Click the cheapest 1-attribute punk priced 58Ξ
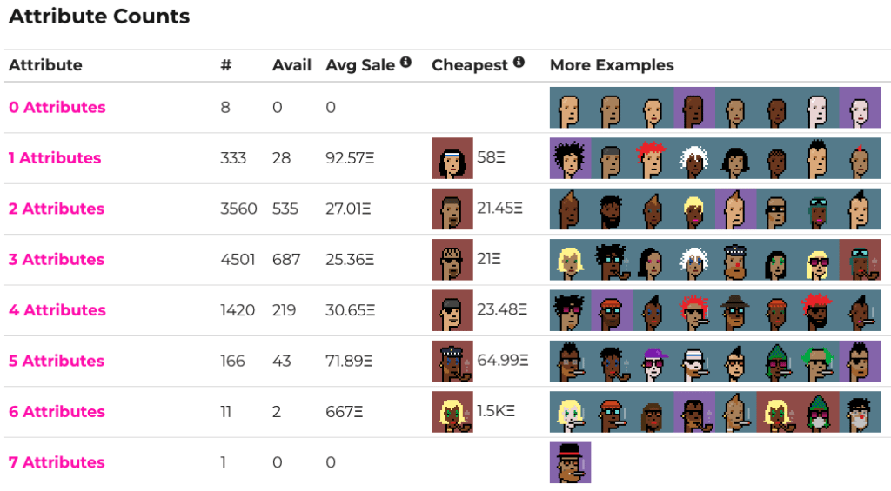 click(x=452, y=158)
